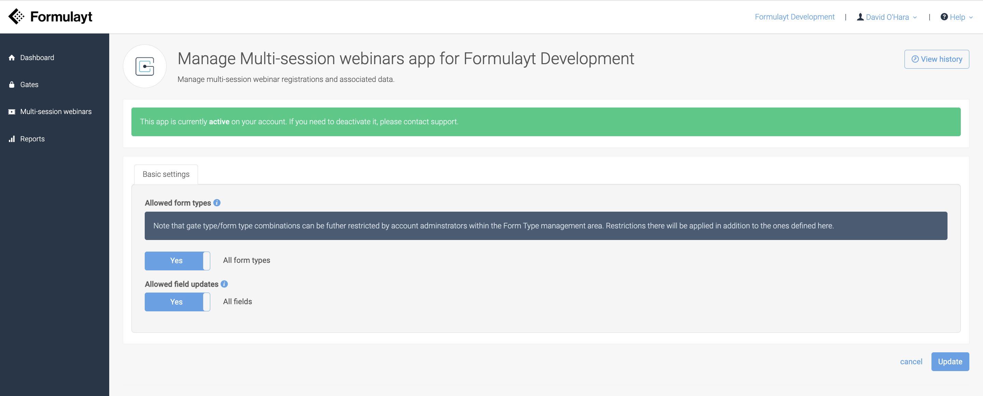Select the Basic settings tab

click(166, 174)
